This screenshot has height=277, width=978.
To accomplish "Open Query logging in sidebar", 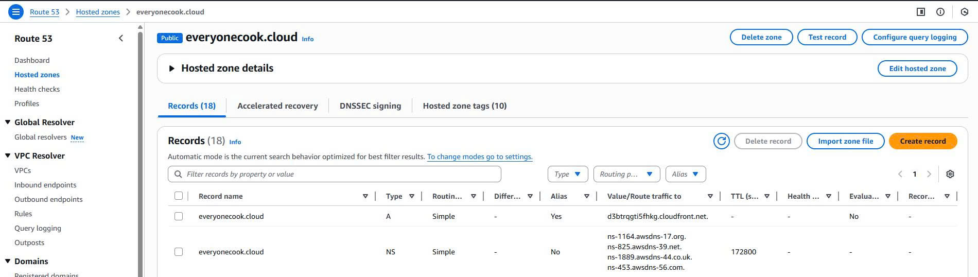I will pos(38,228).
